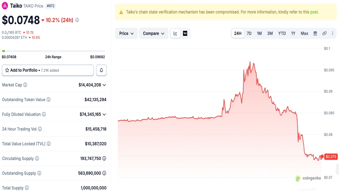The width and height of the screenshot is (339, 191).
Task: Open the three-dot chart options menu
Action: [x=333, y=33]
